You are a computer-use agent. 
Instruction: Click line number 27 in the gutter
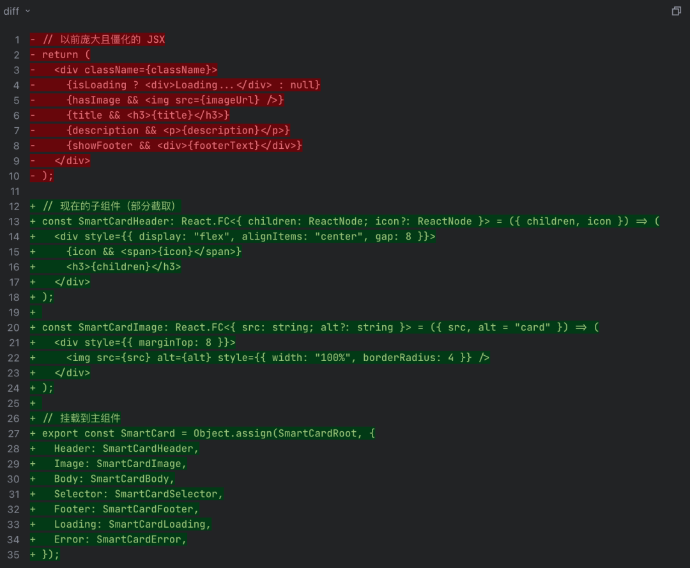pos(14,433)
